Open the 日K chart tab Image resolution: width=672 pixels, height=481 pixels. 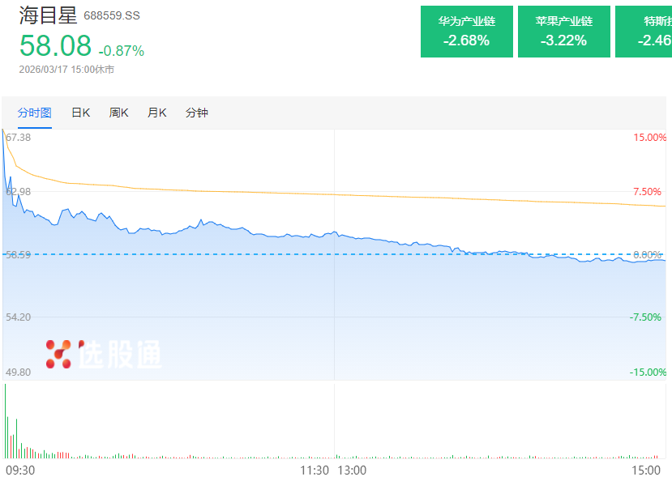[x=80, y=113]
